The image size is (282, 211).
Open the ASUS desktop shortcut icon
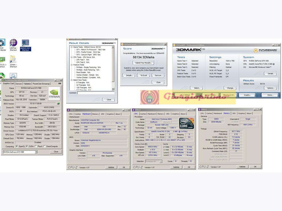(2, 45)
